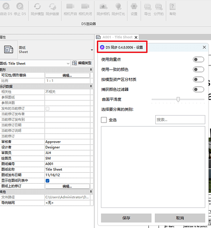Image resolution: width=211 pixels, height=228 pixels.
Task: Click the 同步链接 icon in ribbon
Action: 53,6
